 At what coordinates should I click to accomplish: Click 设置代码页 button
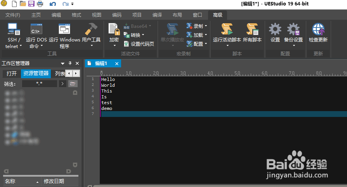pyautogui.click(x=139, y=44)
